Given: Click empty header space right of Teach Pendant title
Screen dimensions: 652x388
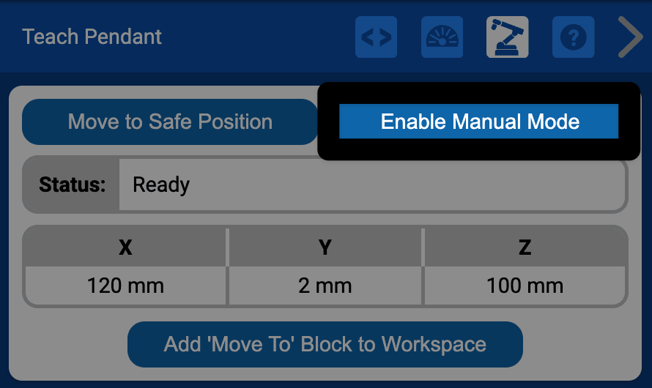Looking at the screenshot, I should click(x=256, y=37).
